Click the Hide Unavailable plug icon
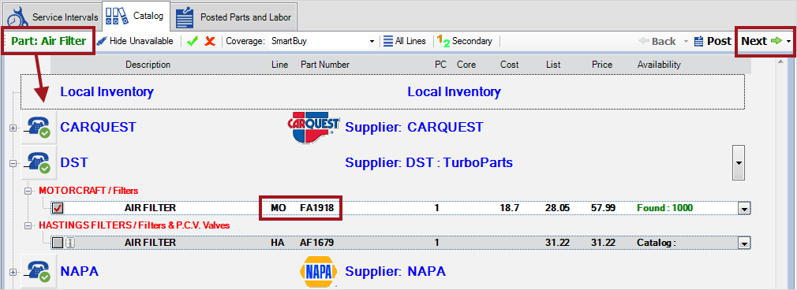797x290 pixels. [x=102, y=41]
